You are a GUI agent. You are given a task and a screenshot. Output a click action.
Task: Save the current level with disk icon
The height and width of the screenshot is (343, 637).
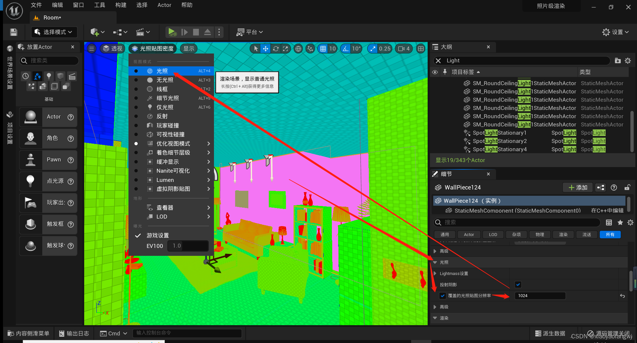(14, 32)
